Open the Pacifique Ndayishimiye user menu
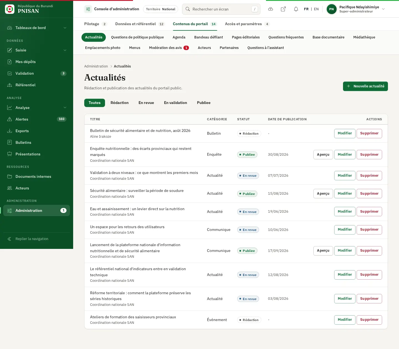399x349 pixels. point(356,9)
